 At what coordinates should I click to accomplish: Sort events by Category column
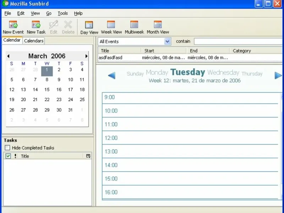pyautogui.click(x=256, y=50)
